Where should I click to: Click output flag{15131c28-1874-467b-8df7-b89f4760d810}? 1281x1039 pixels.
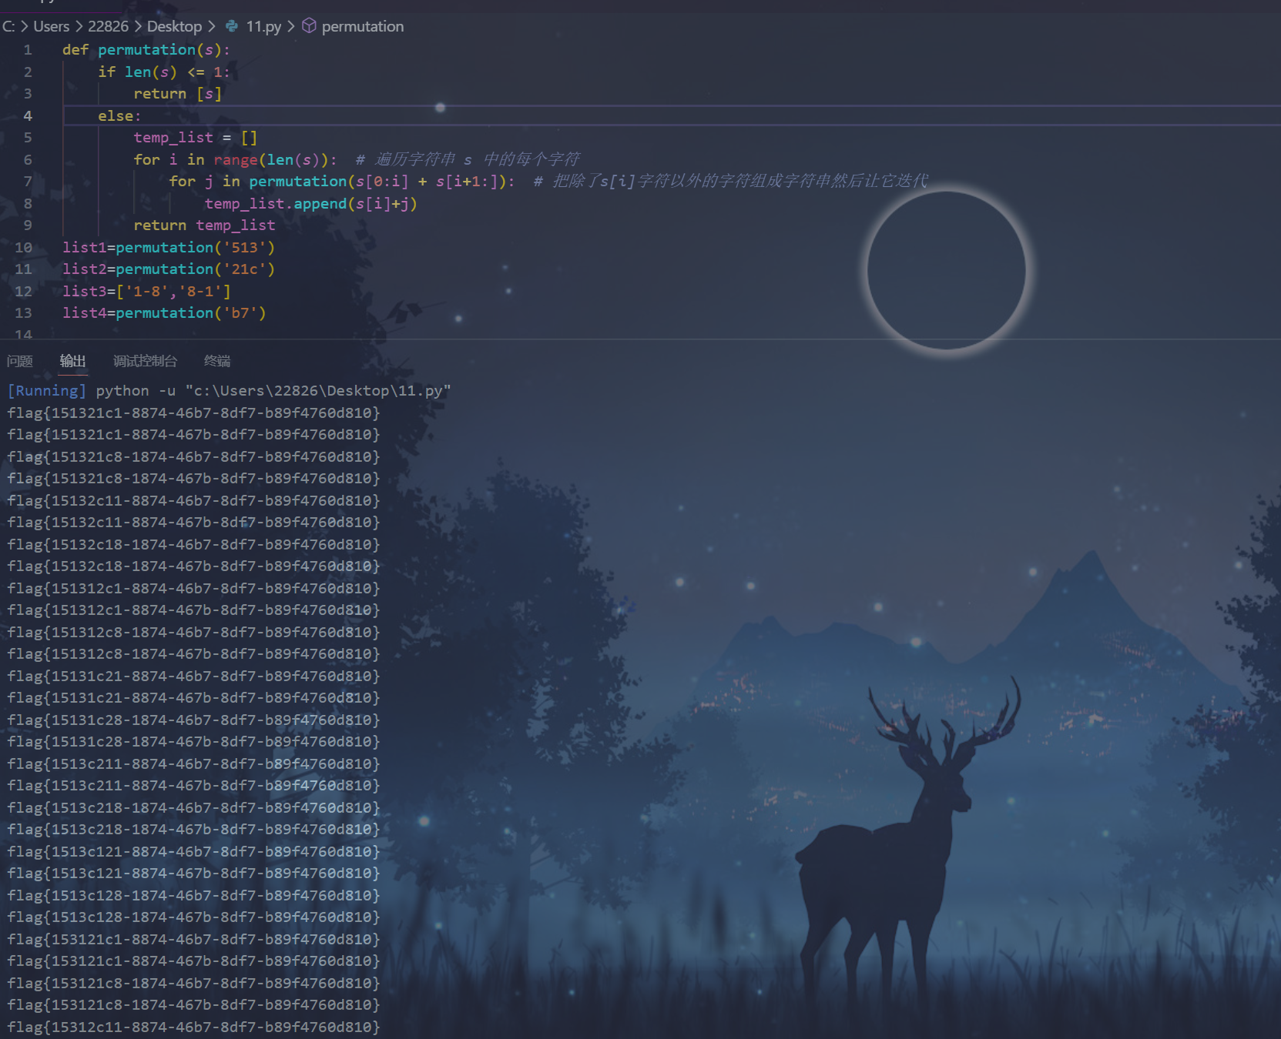click(193, 742)
